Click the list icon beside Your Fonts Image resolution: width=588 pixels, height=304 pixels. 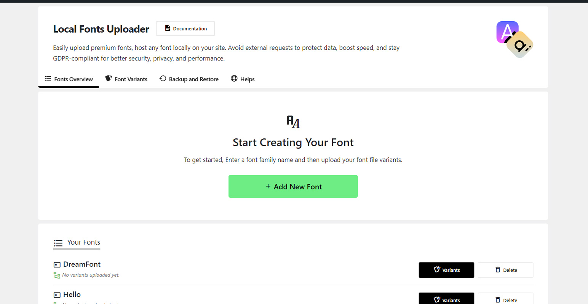58,243
